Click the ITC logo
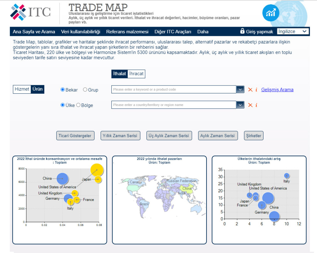The image size is (317, 253). pyautogui.click(x=30, y=12)
